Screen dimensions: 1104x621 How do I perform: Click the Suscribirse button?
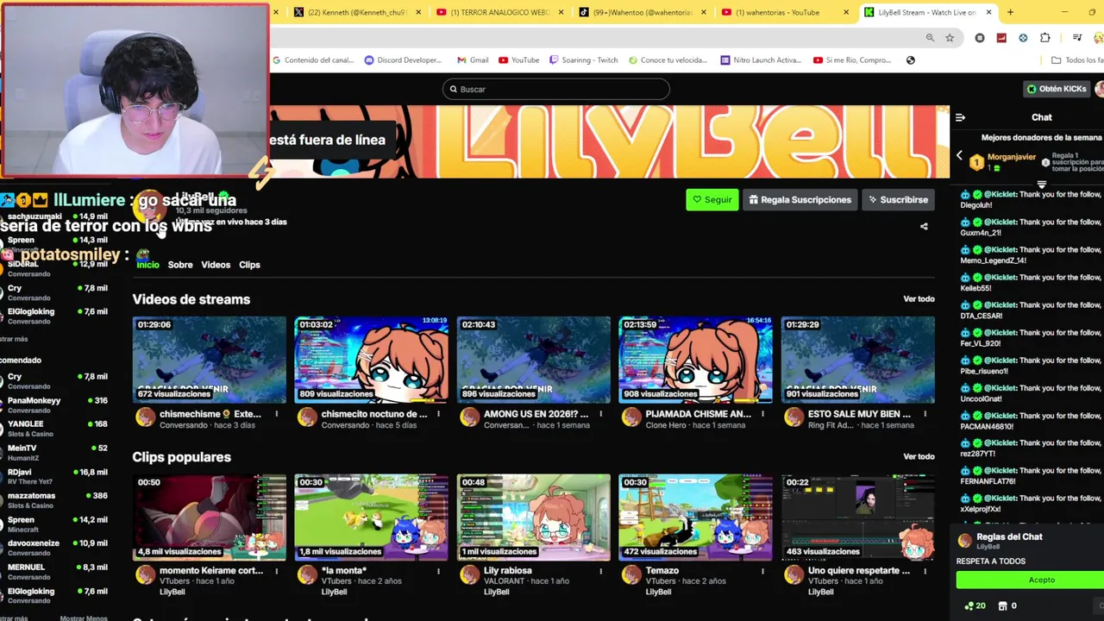(898, 199)
